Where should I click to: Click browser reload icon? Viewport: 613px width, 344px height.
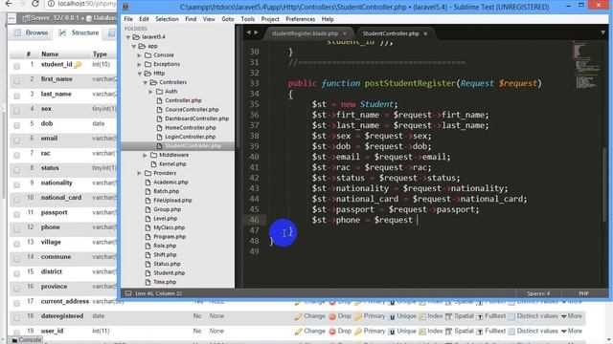(35, 4)
